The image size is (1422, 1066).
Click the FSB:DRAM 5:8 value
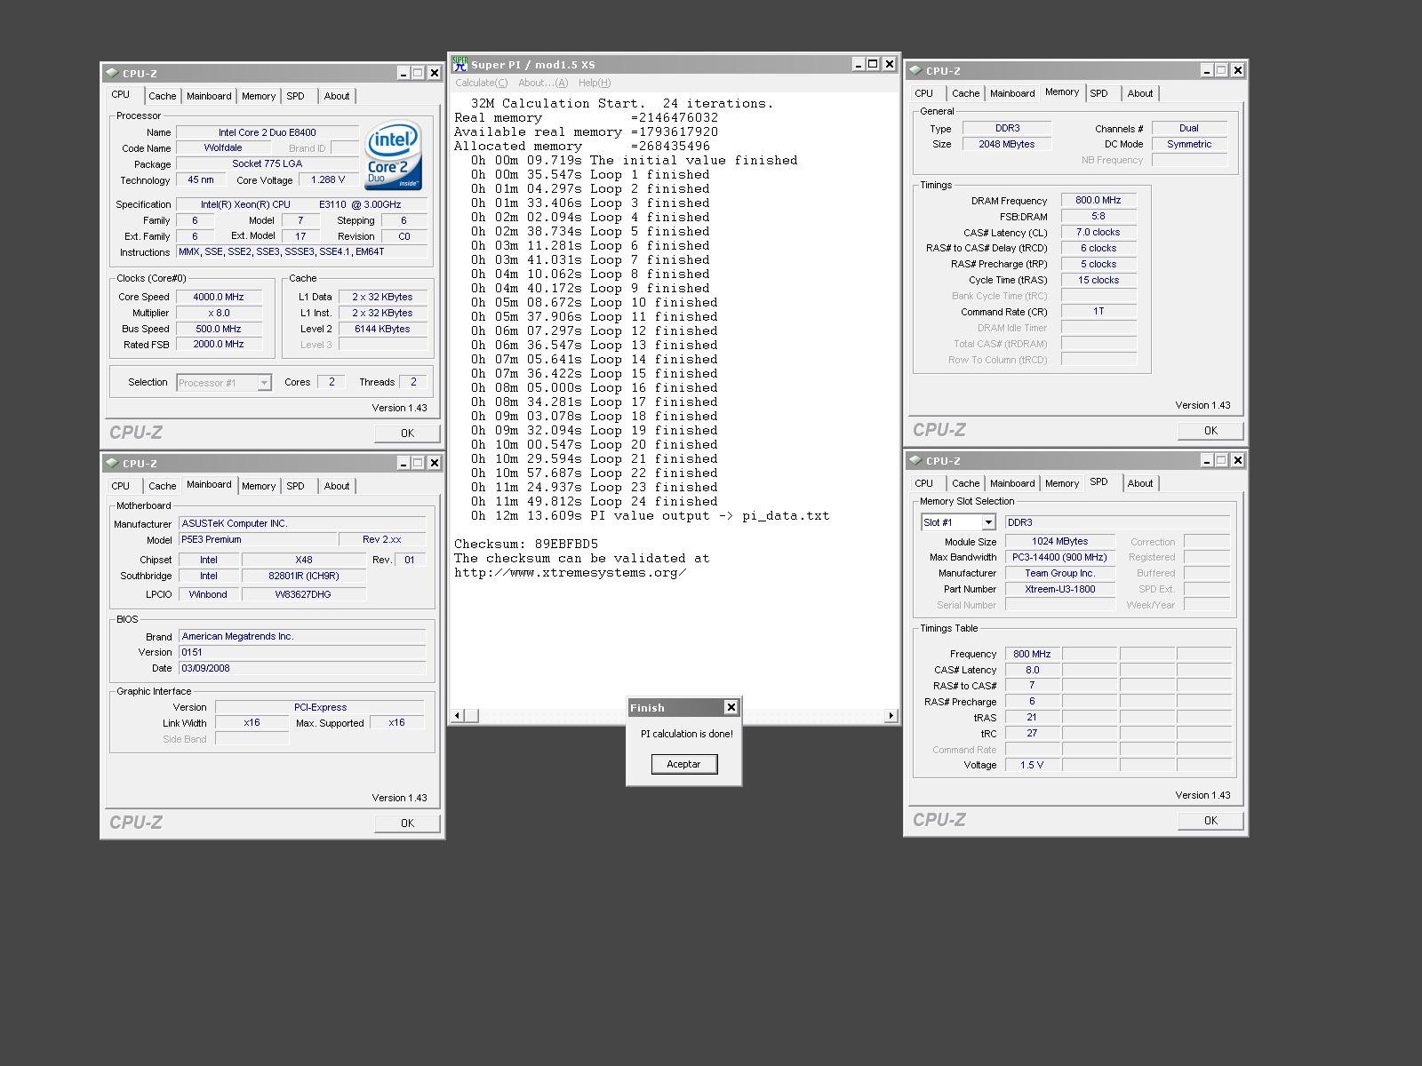tap(1098, 216)
